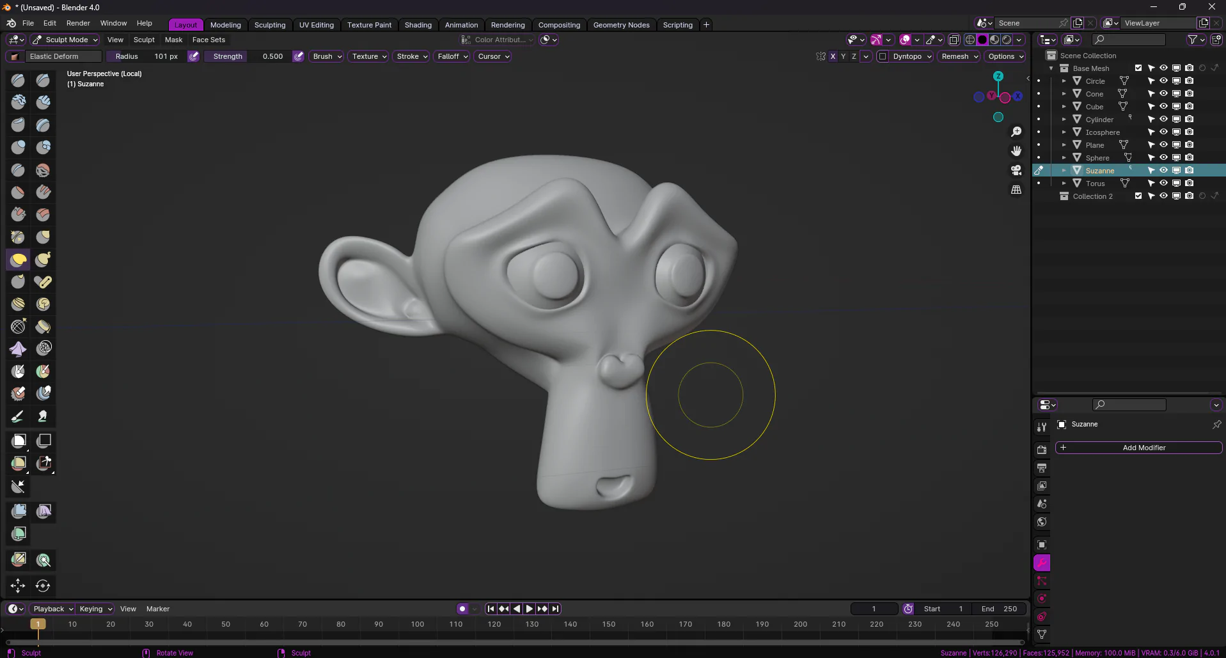Open the Sculpt Mode dropdown
This screenshot has width=1226, height=658.
tap(66, 40)
